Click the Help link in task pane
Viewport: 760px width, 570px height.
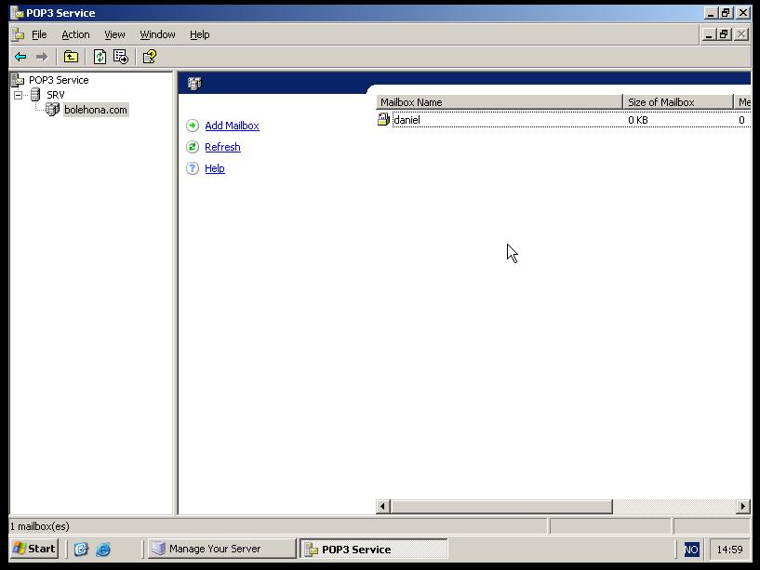click(215, 168)
